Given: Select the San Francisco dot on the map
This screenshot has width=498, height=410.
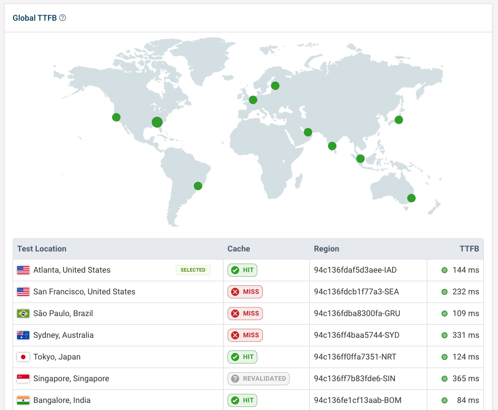Looking at the screenshot, I should [116, 117].
